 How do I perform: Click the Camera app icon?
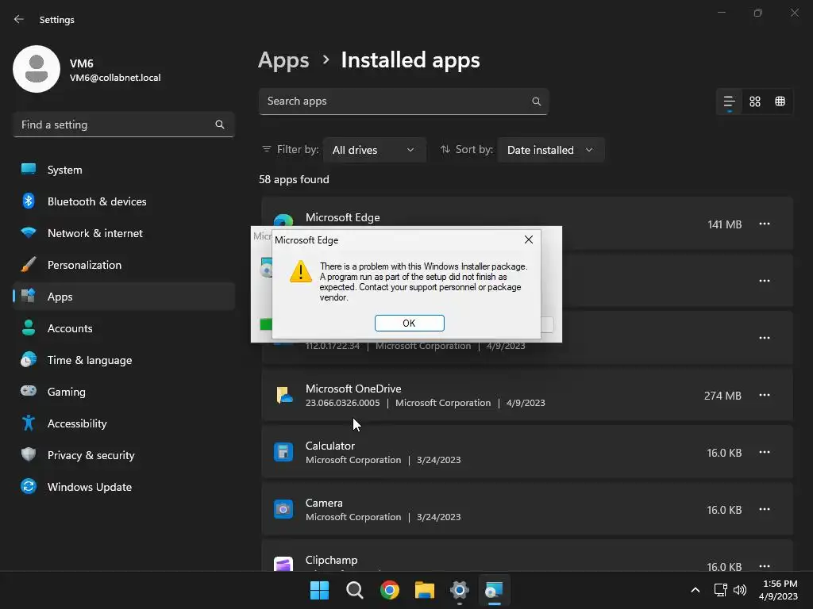point(283,510)
